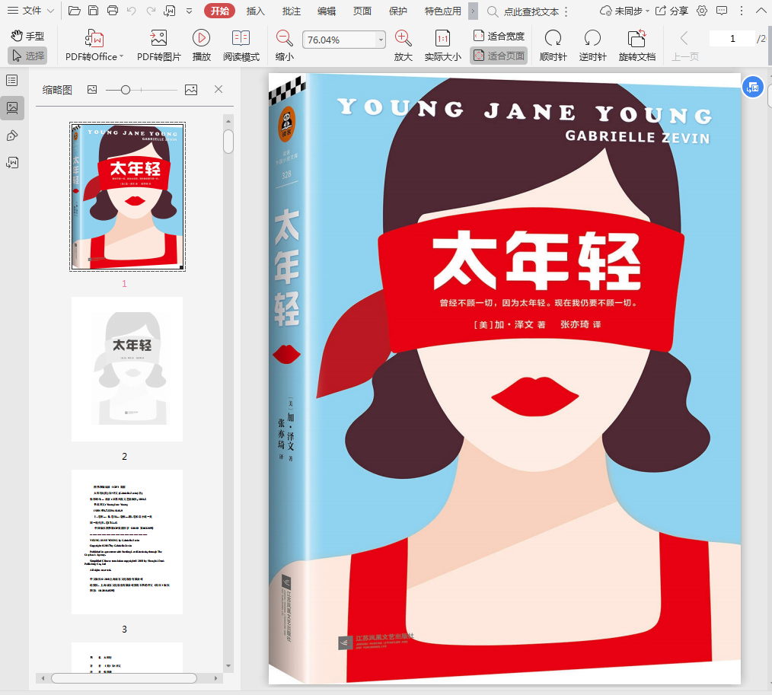Click thumbnail panel scroll down arrow

(228, 666)
